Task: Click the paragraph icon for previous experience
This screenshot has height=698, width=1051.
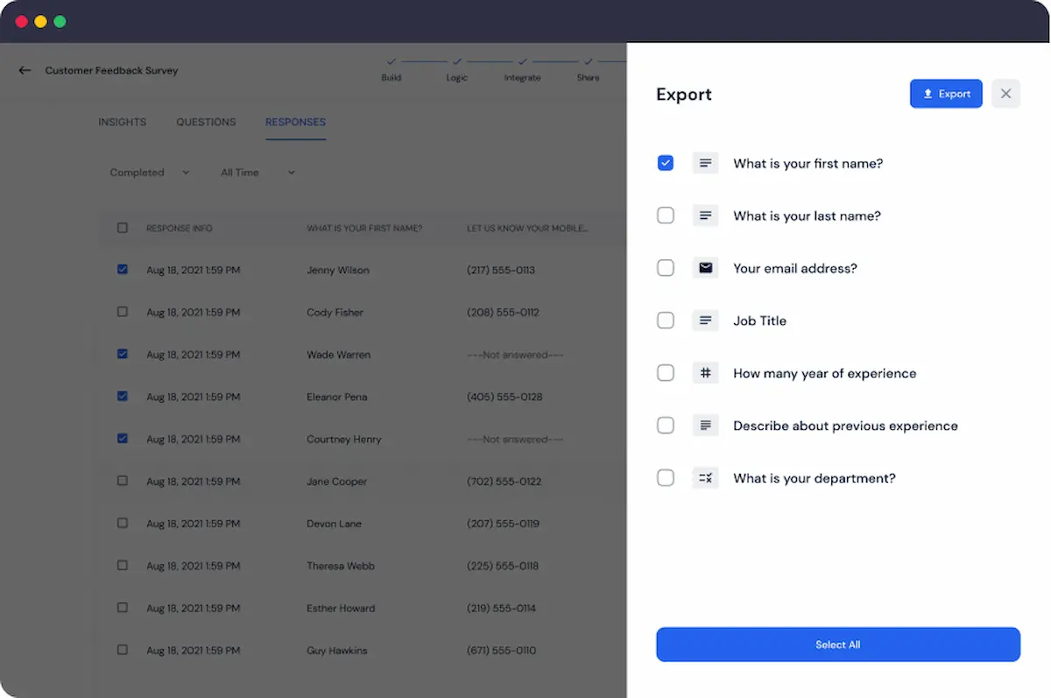Action: tap(705, 426)
